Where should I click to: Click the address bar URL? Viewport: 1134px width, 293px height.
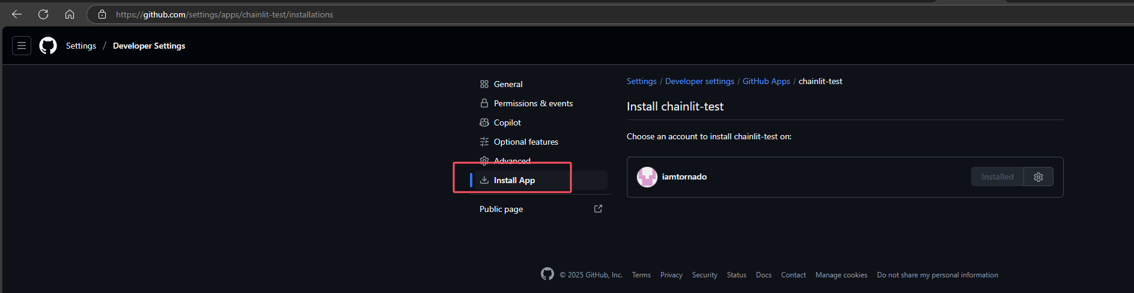click(225, 14)
